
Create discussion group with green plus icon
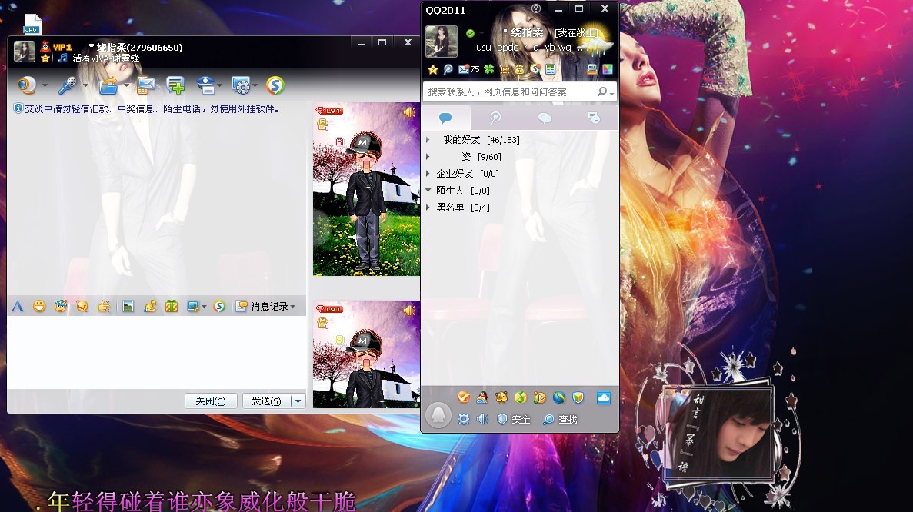tap(175, 85)
